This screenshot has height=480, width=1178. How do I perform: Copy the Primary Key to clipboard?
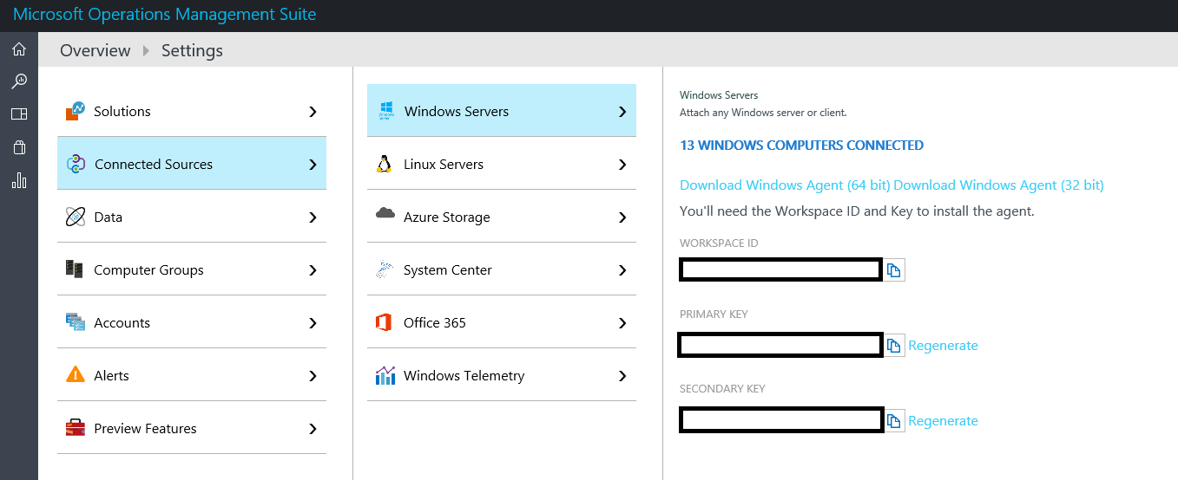tap(894, 346)
